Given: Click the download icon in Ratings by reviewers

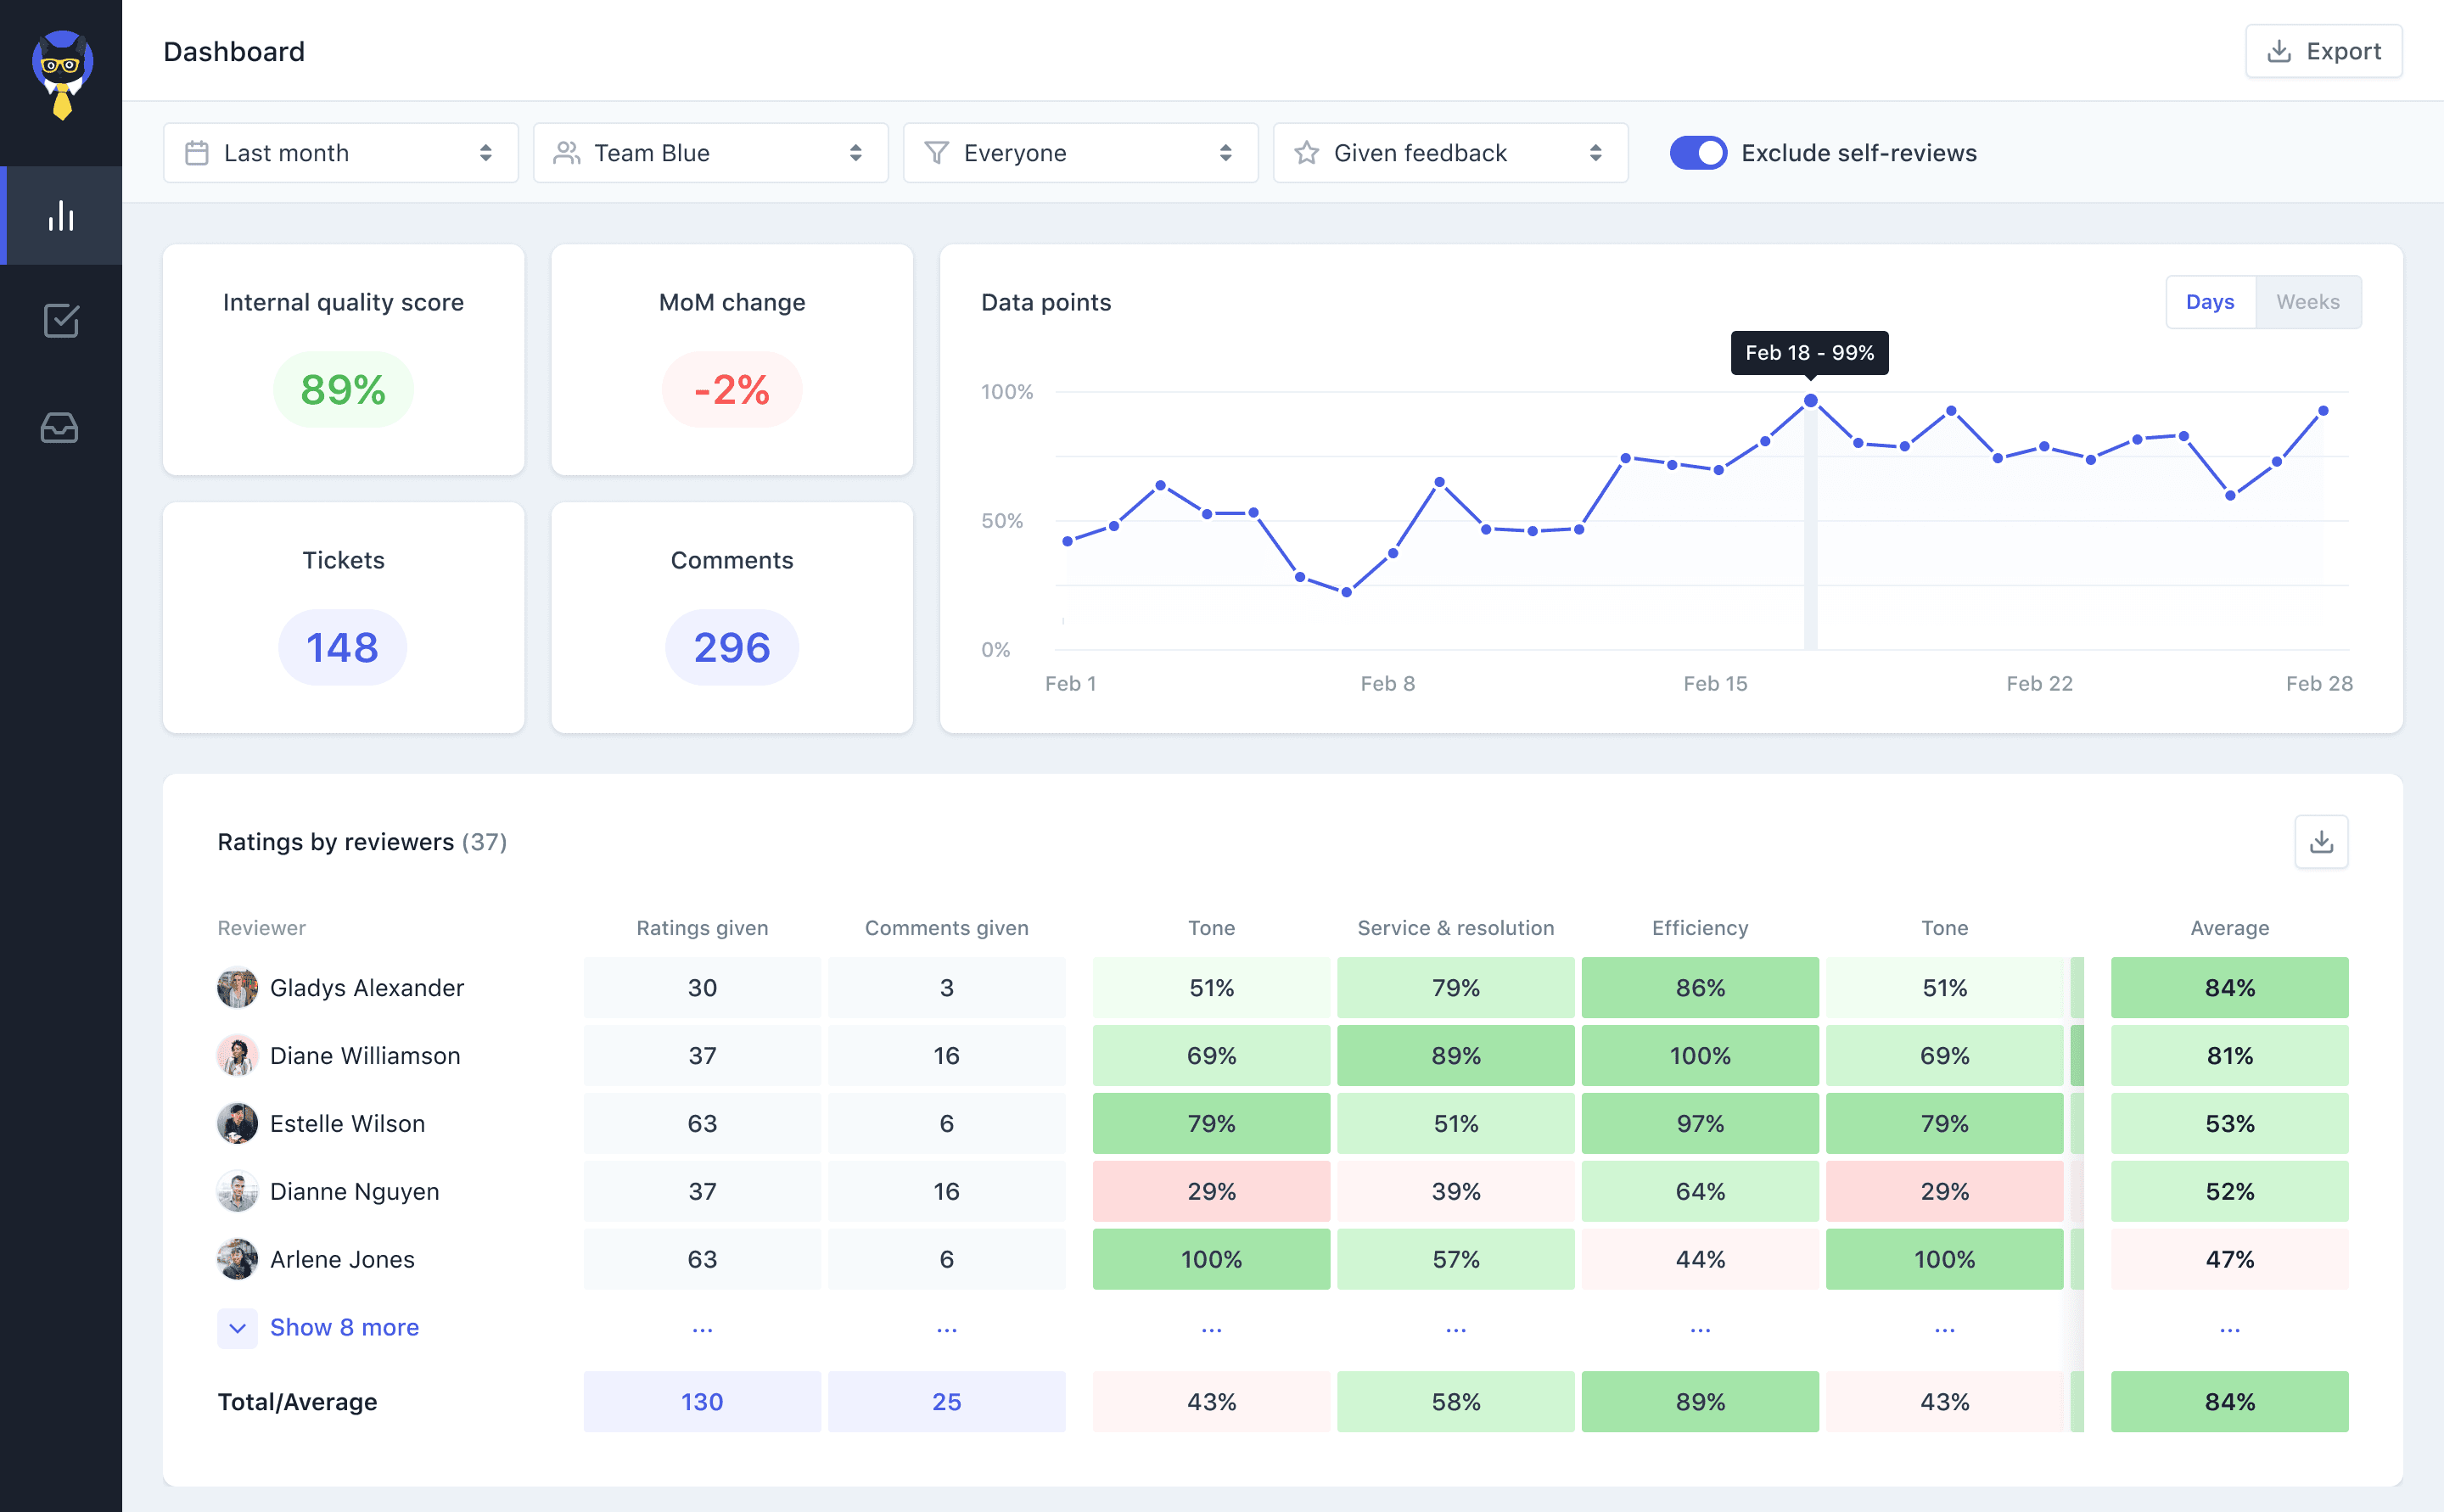Looking at the screenshot, I should (x=2320, y=842).
